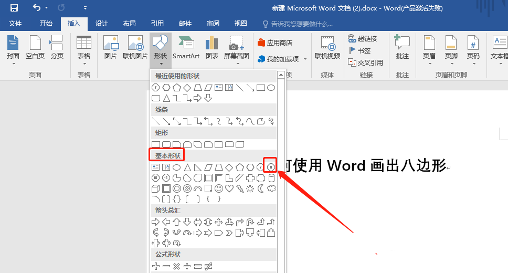
Task: Open customize quick access toolbar arrow
Action: point(85,8)
